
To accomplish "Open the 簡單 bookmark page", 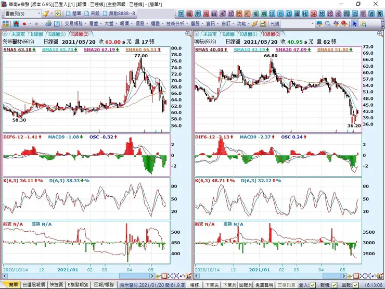I will tap(74, 14).
